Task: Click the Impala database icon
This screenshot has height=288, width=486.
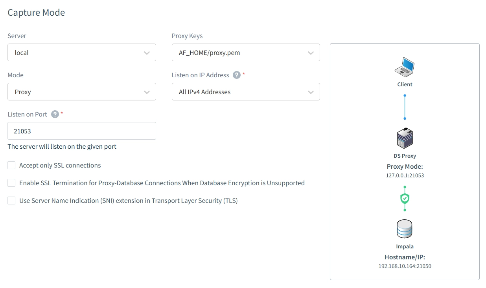Action: (405, 229)
